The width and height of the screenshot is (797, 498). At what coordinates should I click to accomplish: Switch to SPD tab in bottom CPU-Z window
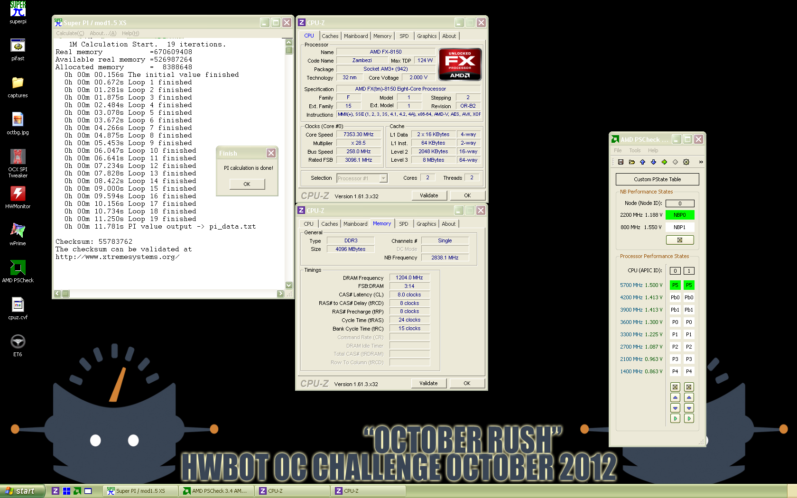pyautogui.click(x=403, y=224)
